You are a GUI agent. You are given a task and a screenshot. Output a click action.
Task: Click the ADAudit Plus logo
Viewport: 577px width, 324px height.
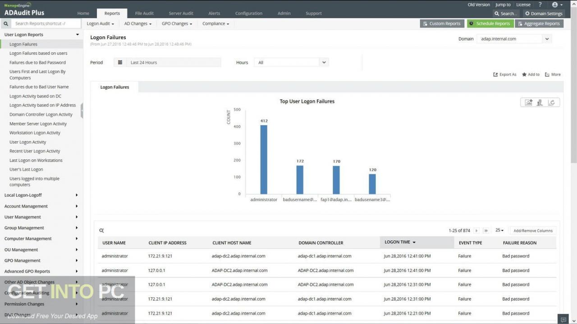click(x=24, y=9)
